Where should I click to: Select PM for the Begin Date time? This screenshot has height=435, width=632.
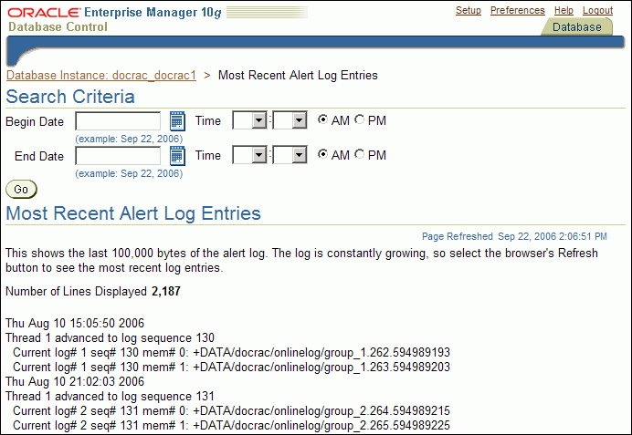360,120
